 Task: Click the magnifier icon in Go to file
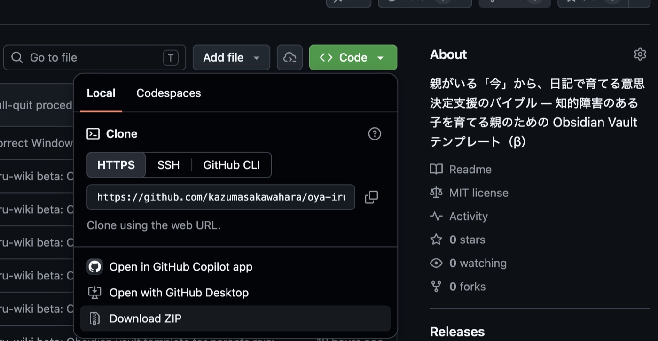coord(17,57)
